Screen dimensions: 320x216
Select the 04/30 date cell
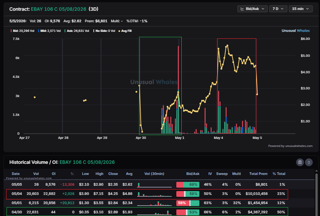tap(17, 212)
